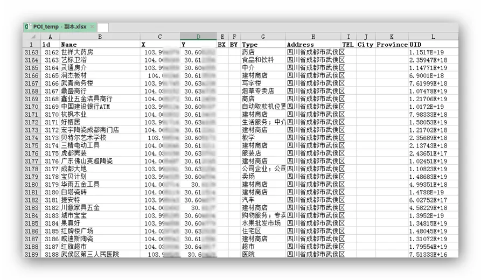Select the cell 鑫业五金洁具商行
The image size is (481, 280).
click(x=100, y=99)
